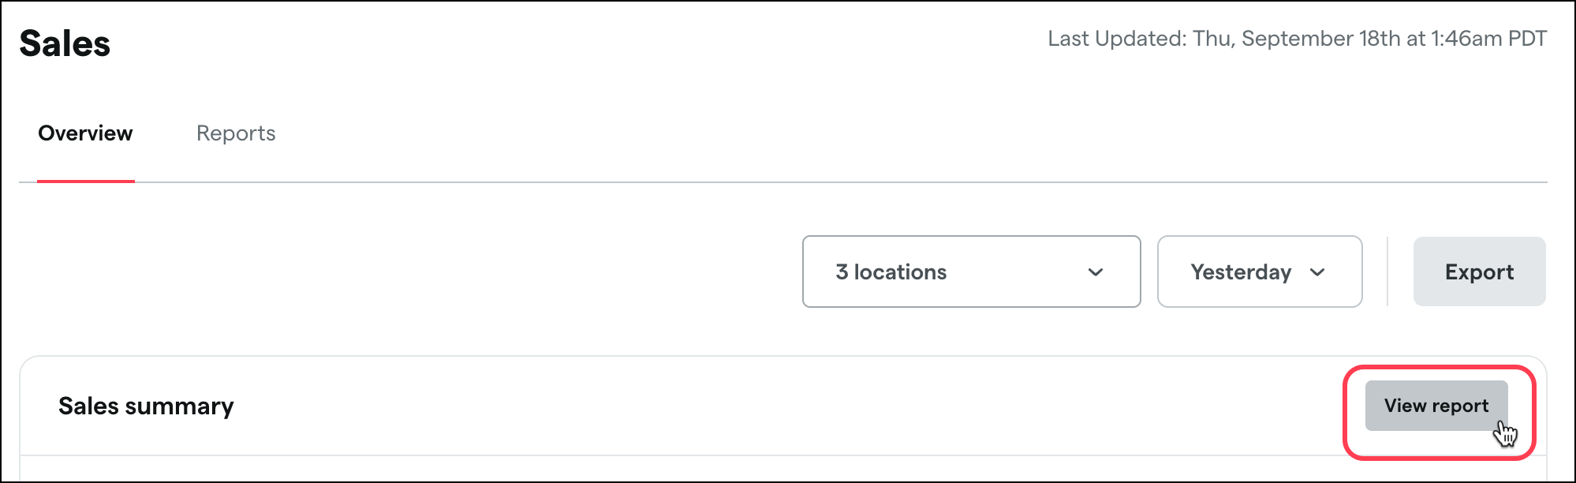
Task: Click the red underline beneath Overview
Action: (85, 181)
